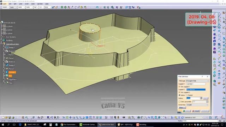Open the Fillet type dropdown
The image size is (226, 127).
pos(197,81)
